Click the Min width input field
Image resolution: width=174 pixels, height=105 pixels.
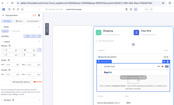[x=12, y=64]
